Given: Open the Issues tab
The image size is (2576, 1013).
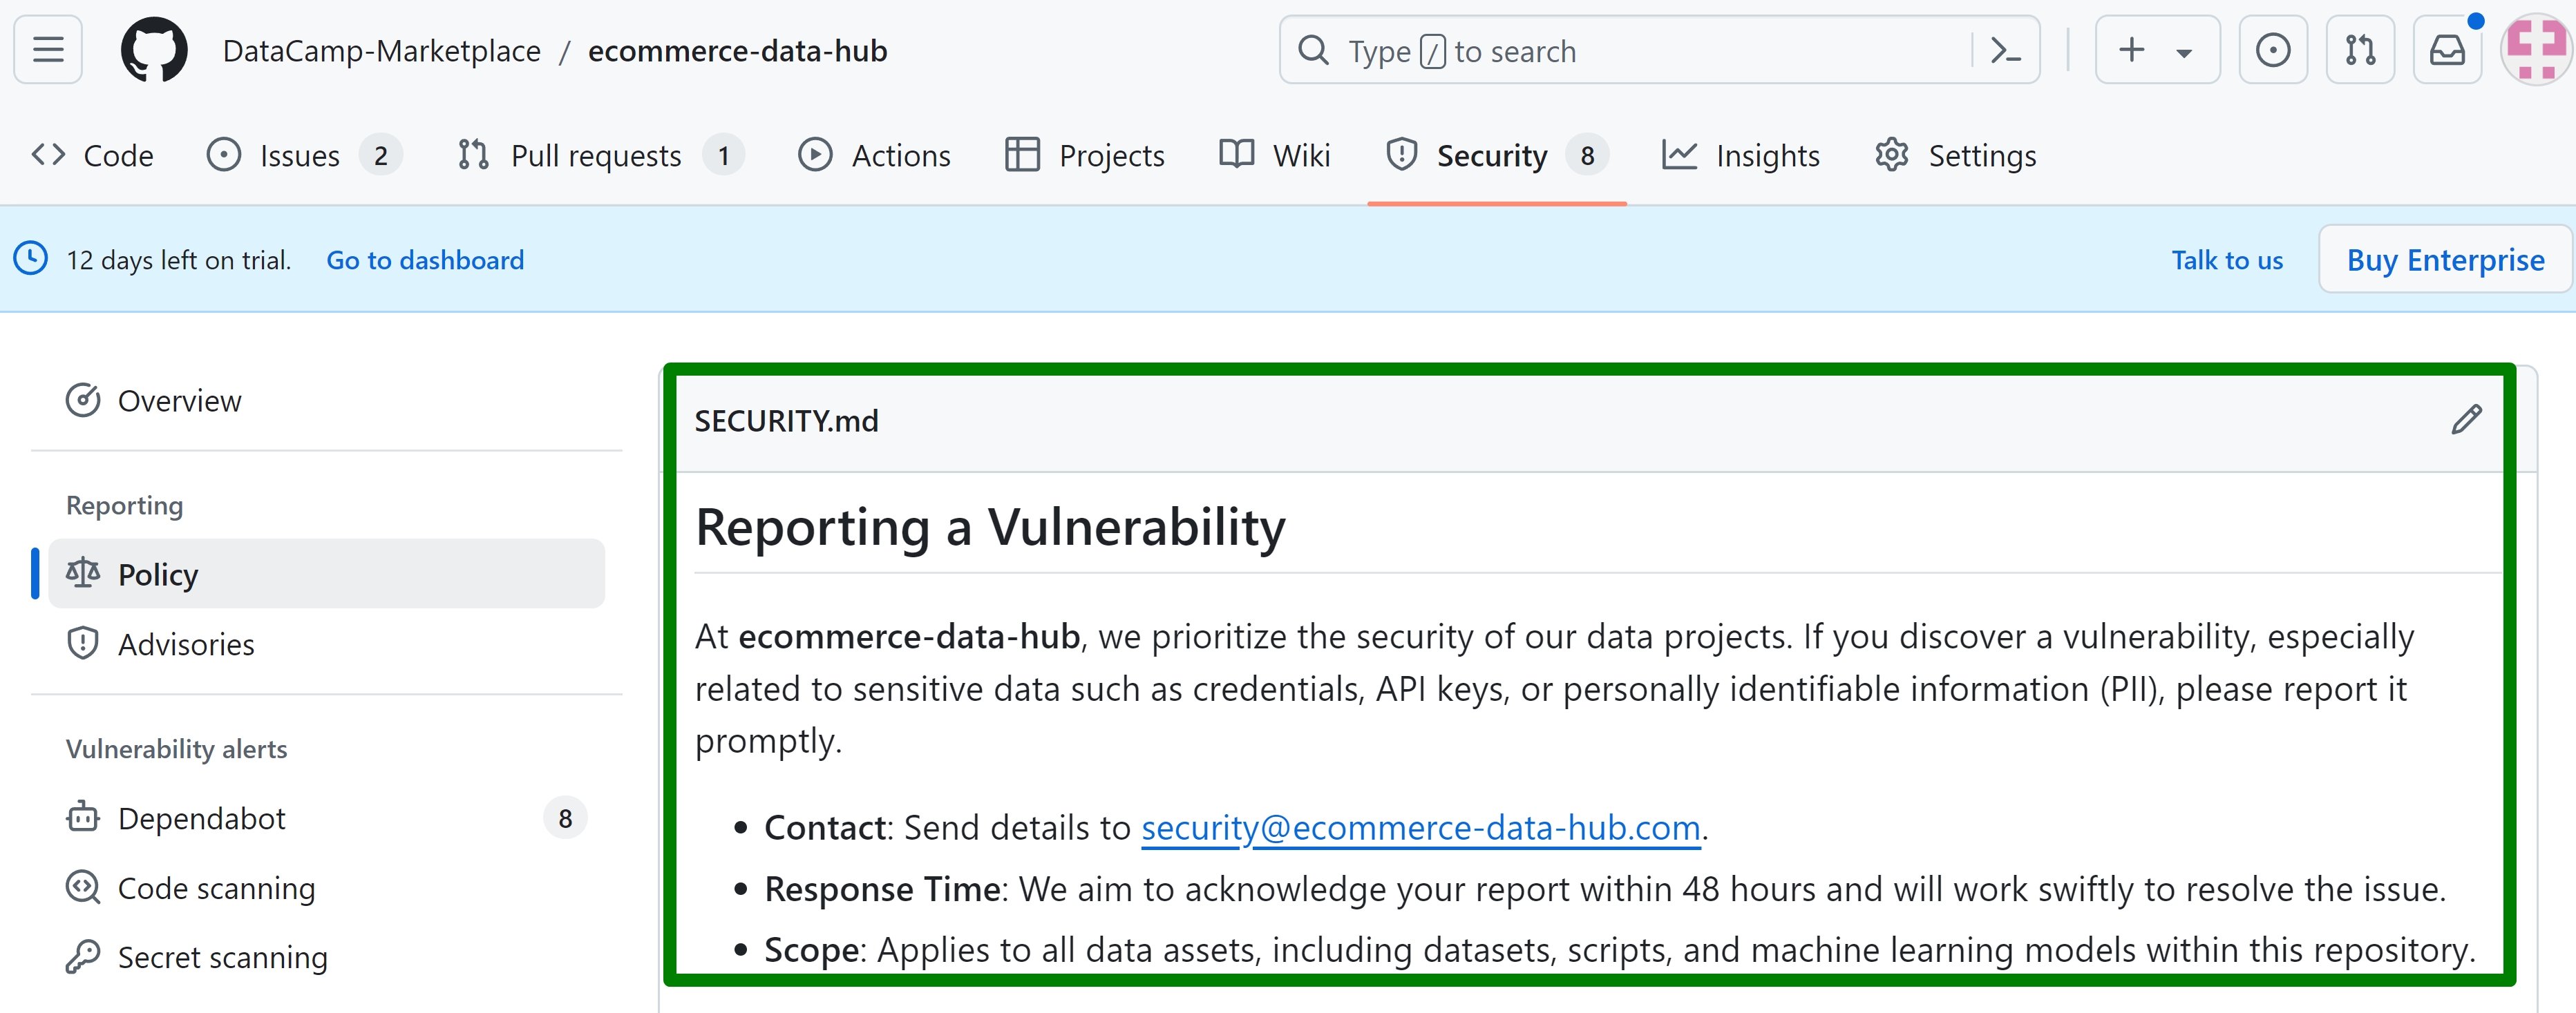Looking at the screenshot, I should coord(304,156).
